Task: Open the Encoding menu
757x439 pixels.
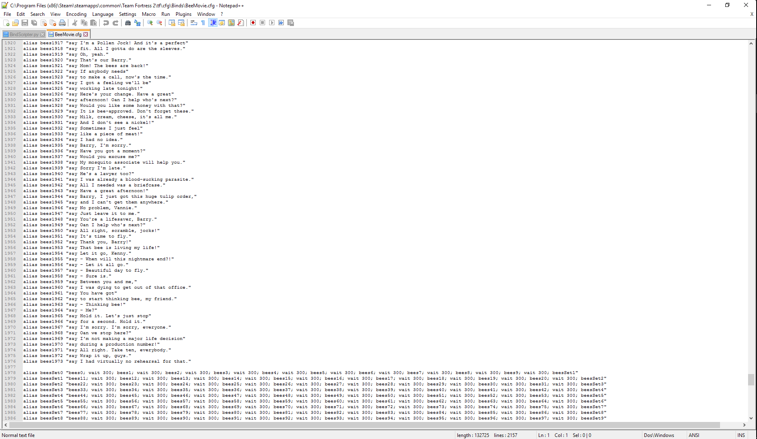Action: (x=76, y=14)
